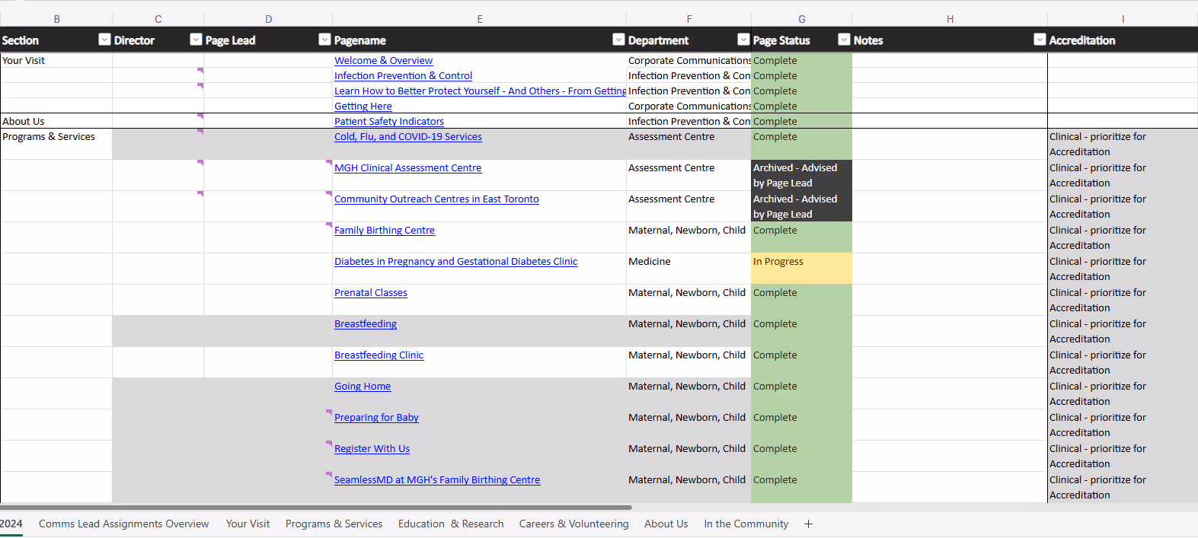The width and height of the screenshot is (1198, 538).
Task: Select the About Us section cell
Action: tap(56, 121)
